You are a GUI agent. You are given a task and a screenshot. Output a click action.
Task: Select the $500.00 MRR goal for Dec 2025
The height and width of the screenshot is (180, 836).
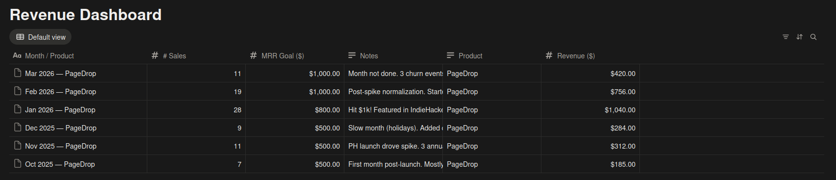coord(295,128)
